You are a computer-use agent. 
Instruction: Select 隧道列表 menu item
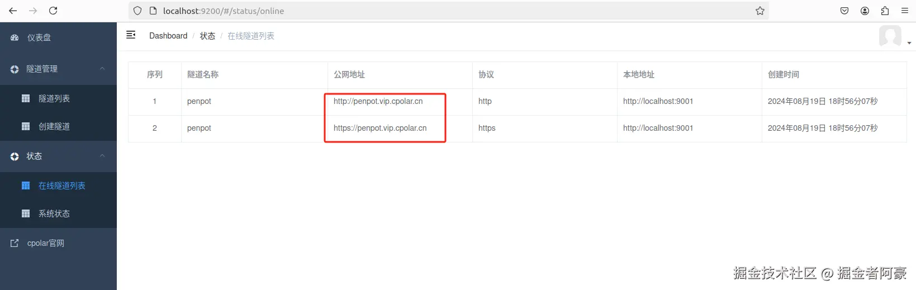click(58, 98)
